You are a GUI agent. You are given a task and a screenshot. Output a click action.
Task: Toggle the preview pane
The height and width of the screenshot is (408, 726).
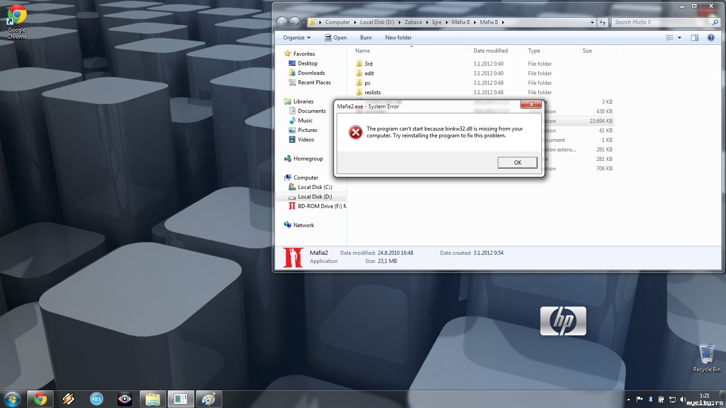point(694,38)
